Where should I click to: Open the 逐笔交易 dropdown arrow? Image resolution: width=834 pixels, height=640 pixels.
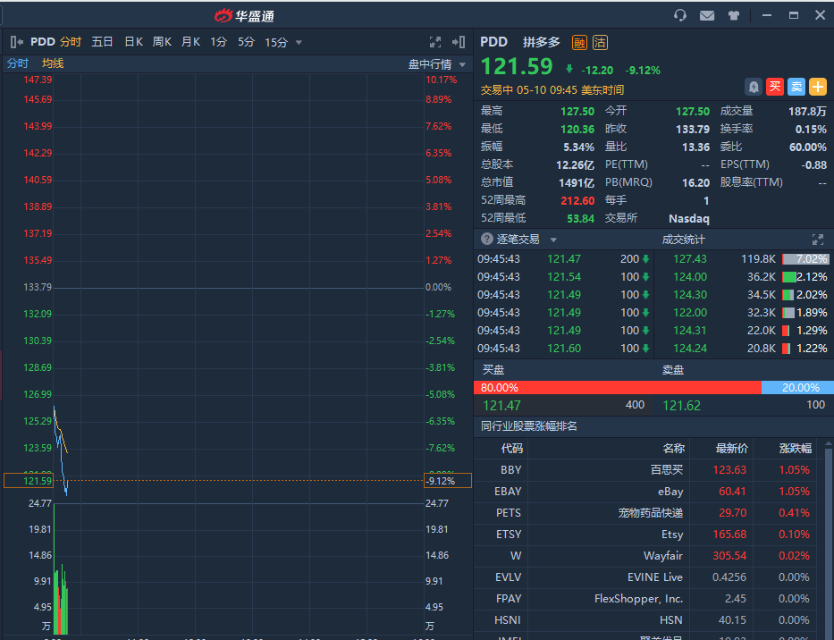[x=553, y=240]
